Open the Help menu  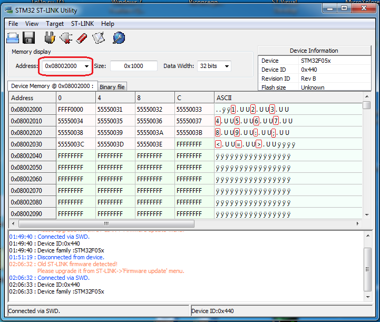point(108,24)
